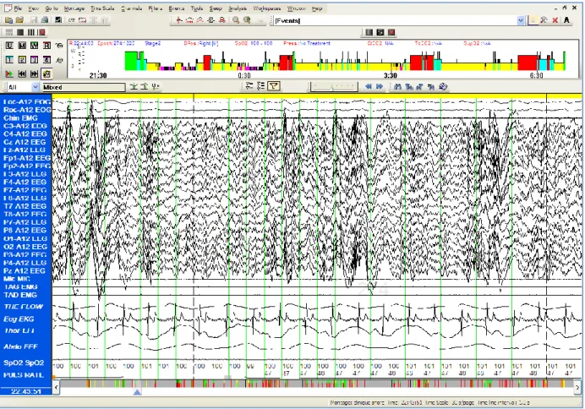Screen dimensions: 585x409
Task: Open the Analysis menu
Action: [238, 8]
